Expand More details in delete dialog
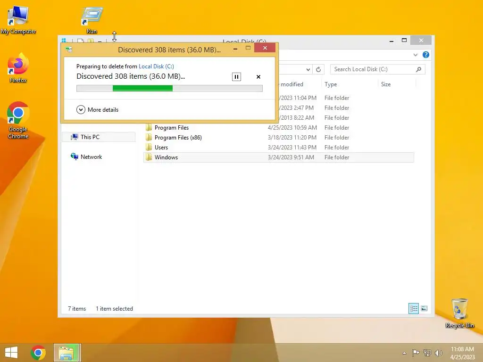483x362 pixels. [97, 109]
